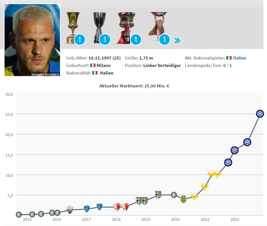
Task: Click the Hellas Verona round crest marker
Action: point(183,199)
